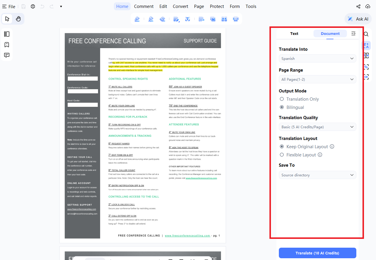Open the Page tab
Screen dimensions: 376x260
coord(199,6)
